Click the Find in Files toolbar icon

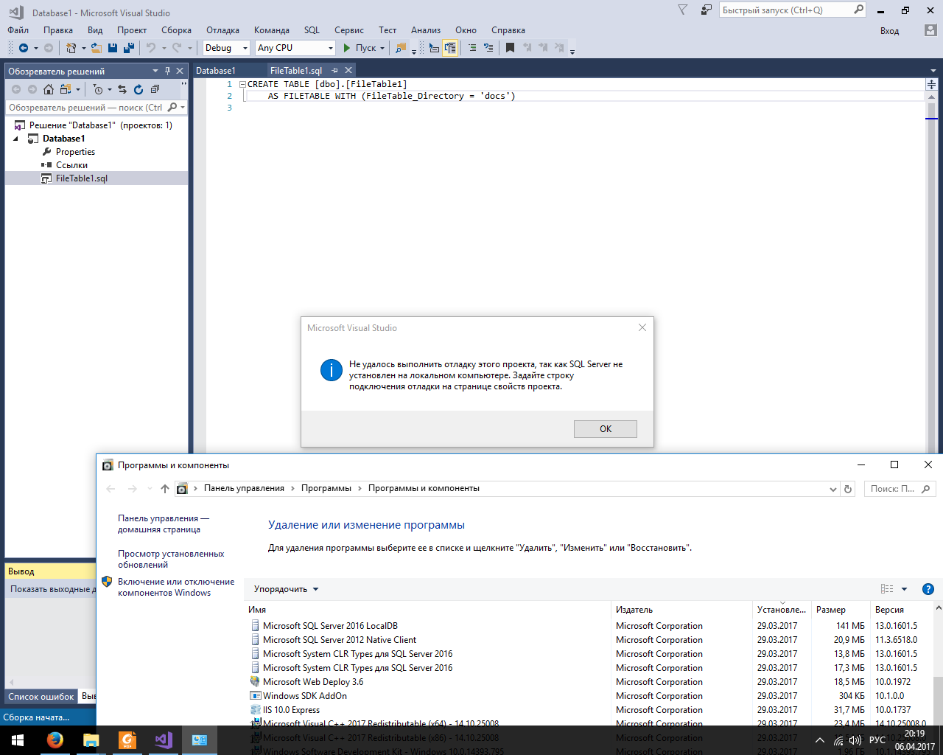click(x=401, y=48)
